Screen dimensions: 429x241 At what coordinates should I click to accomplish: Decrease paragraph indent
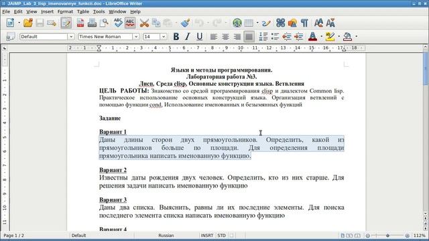coord(287,36)
